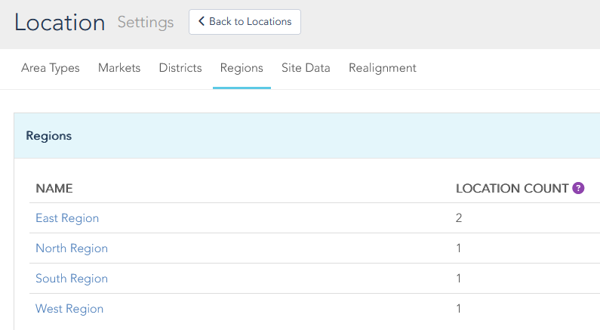
Task: Switch to the Area Types tab
Action: click(51, 68)
